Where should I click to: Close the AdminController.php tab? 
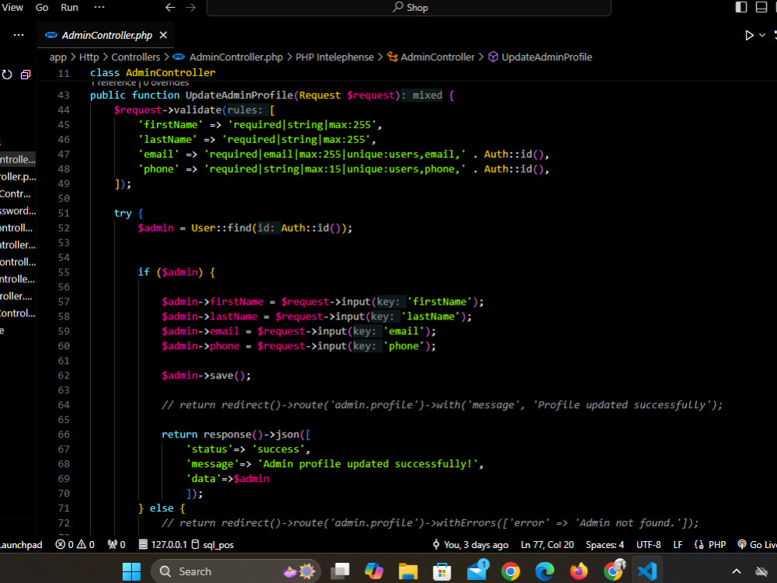pyautogui.click(x=163, y=35)
